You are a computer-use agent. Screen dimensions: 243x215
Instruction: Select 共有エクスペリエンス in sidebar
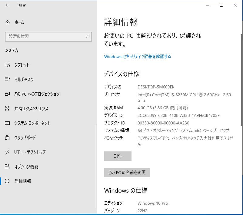tap(48, 108)
